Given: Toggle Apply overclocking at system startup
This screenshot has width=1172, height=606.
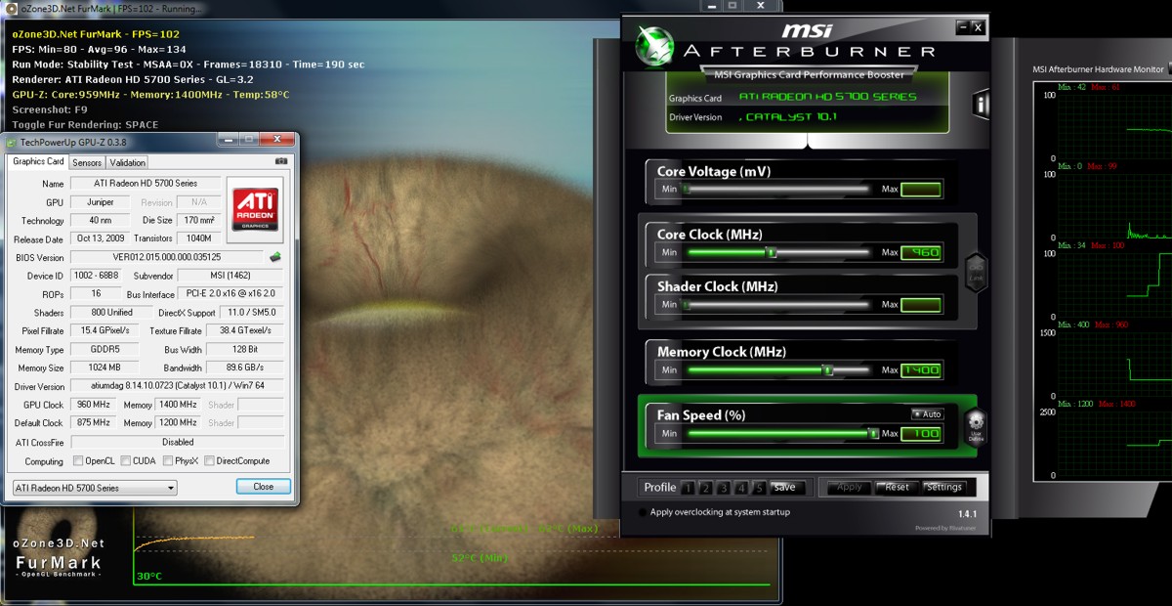Looking at the screenshot, I should coord(643,512).
